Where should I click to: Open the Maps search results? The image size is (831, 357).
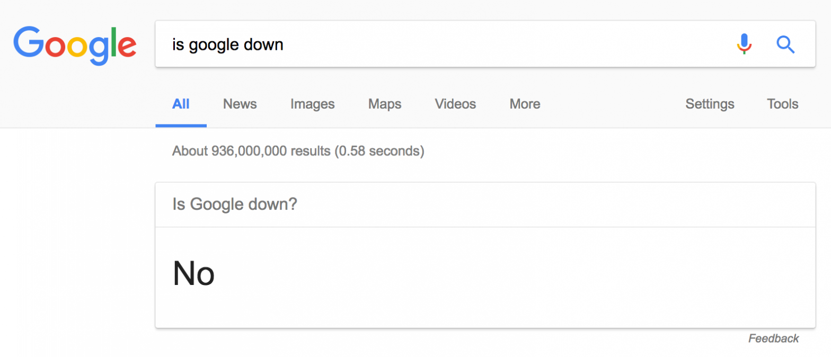click(384, 104)
